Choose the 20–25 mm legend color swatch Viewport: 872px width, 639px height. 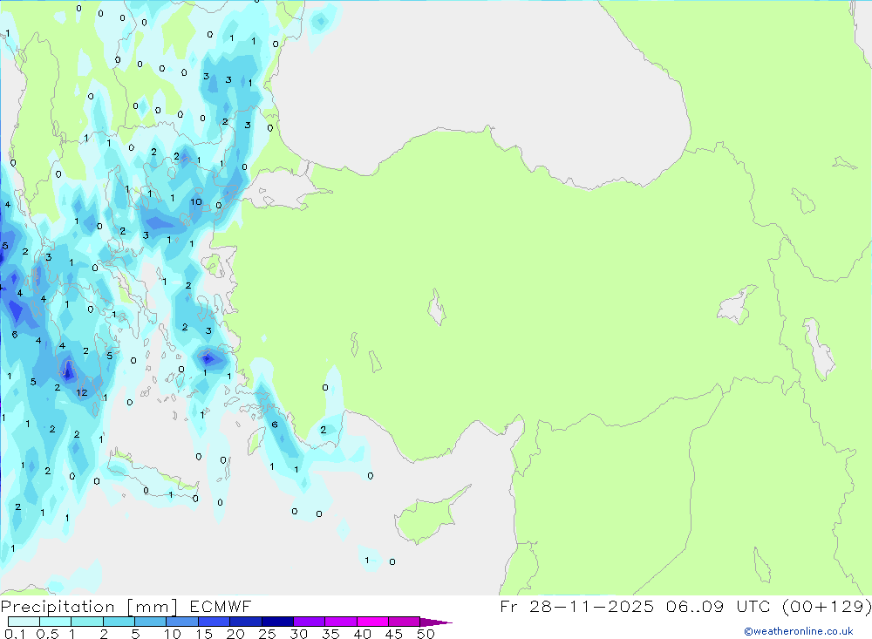point(245,622)
